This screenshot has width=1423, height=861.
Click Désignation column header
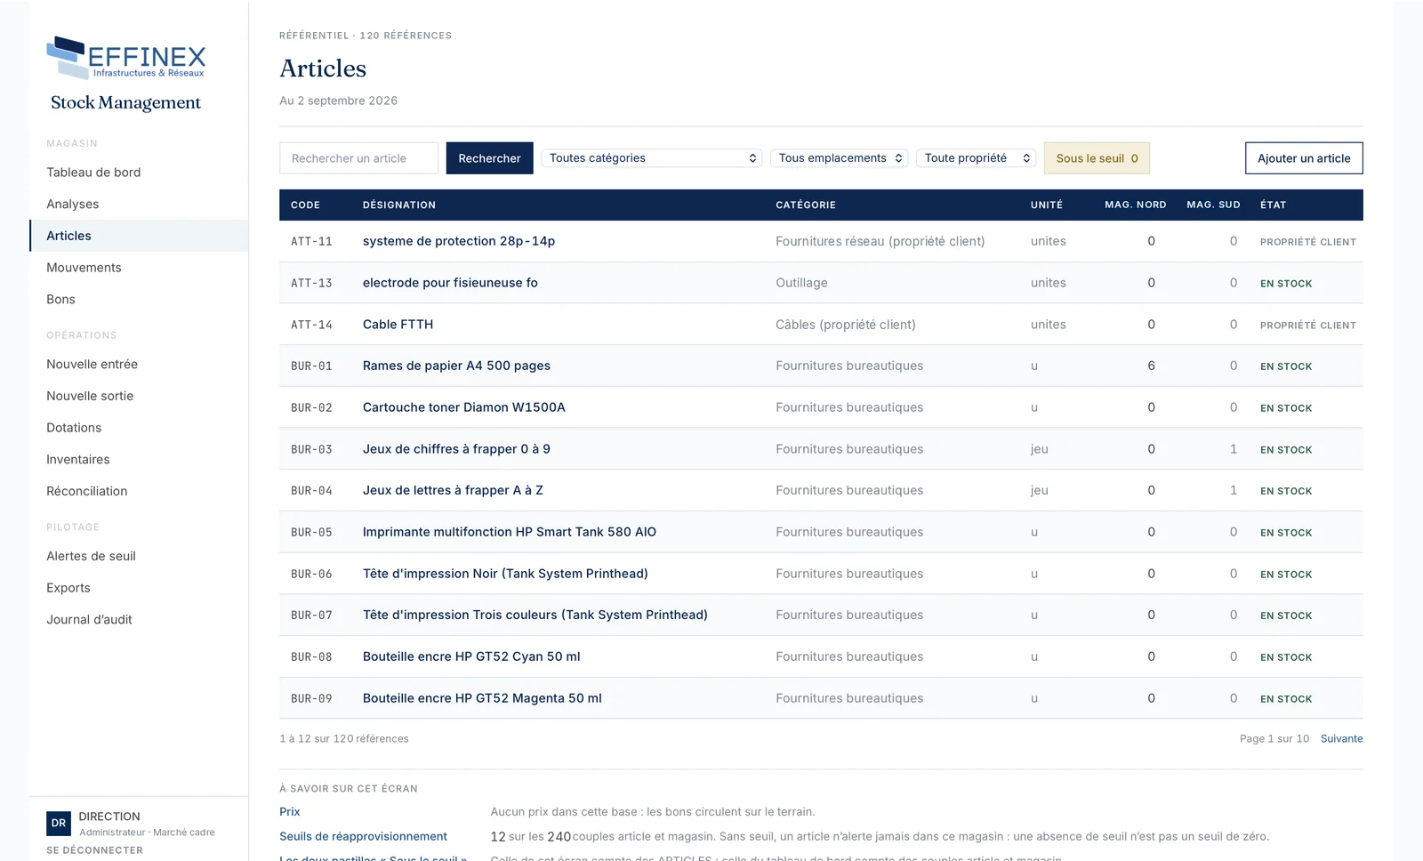click(399, 205)
